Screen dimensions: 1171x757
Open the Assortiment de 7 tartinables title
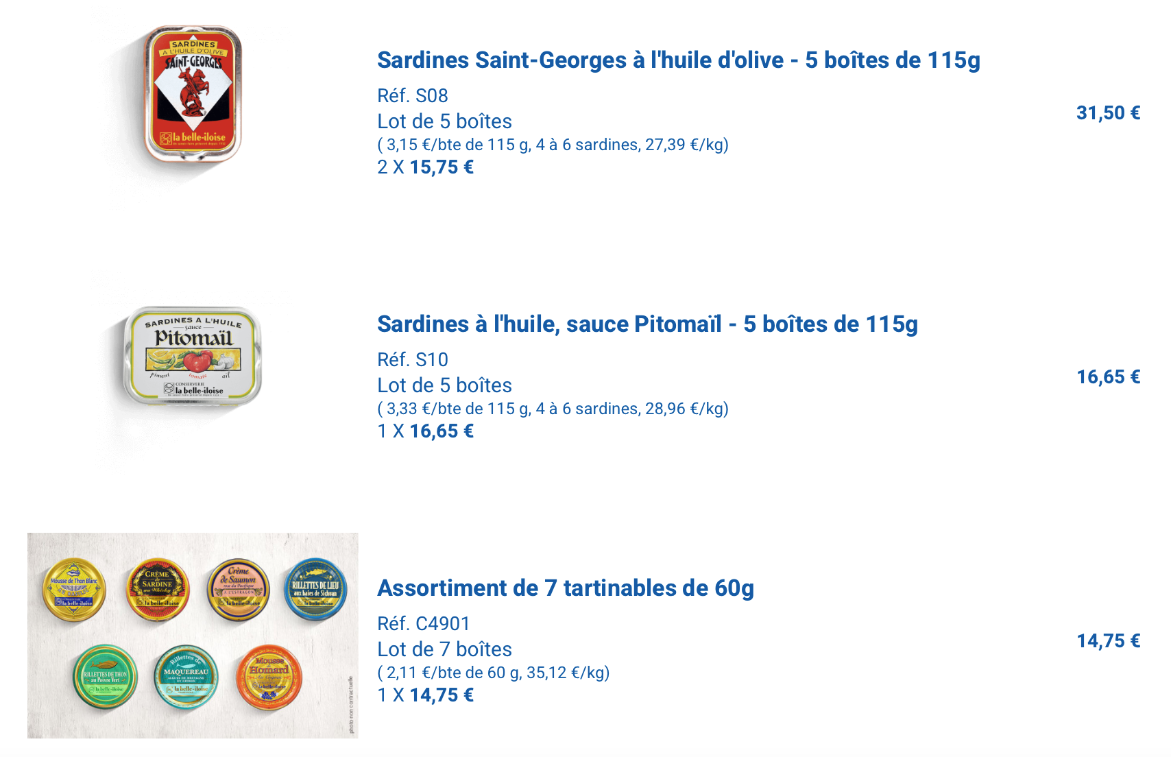pos(566,588)
